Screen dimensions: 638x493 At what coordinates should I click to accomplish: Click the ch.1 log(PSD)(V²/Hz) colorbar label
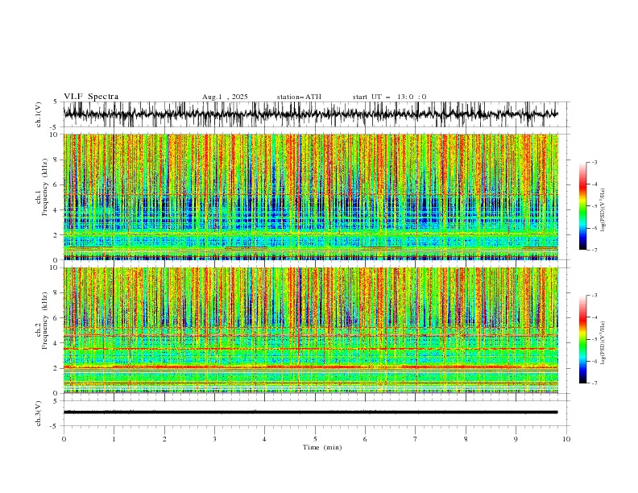click(603, 210)
